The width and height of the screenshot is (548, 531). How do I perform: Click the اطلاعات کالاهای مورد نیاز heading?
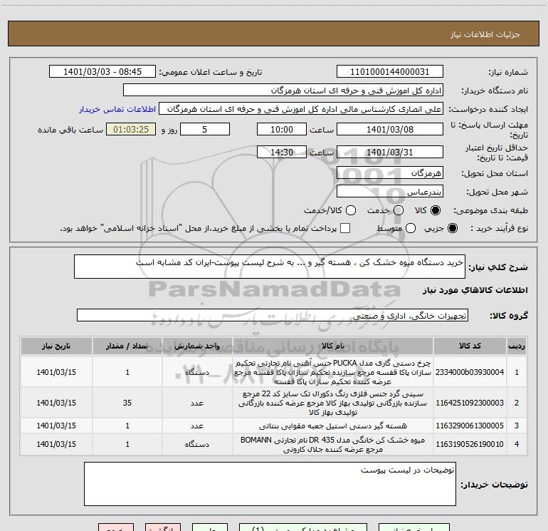click(475, 290)
